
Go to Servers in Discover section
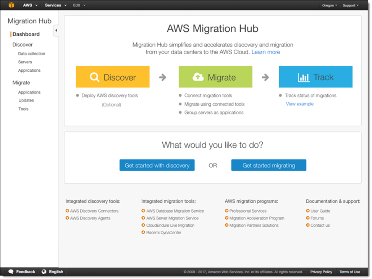click(x=25, y=62)
